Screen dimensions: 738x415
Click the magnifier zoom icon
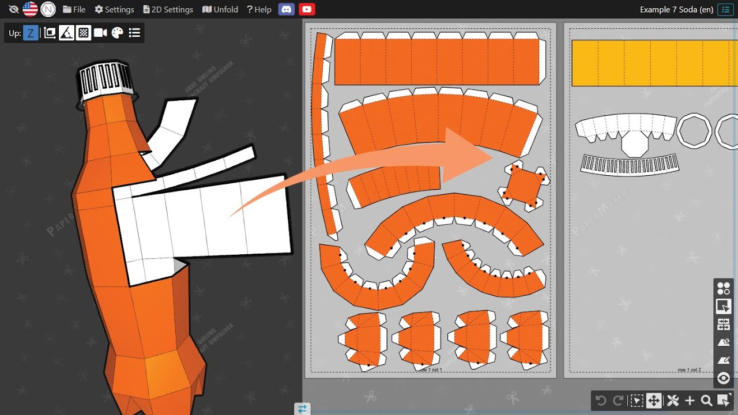pyautogui.click(x=706, y=401)
